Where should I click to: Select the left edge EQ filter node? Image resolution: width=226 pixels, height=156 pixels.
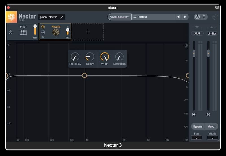tap(6, 75)
